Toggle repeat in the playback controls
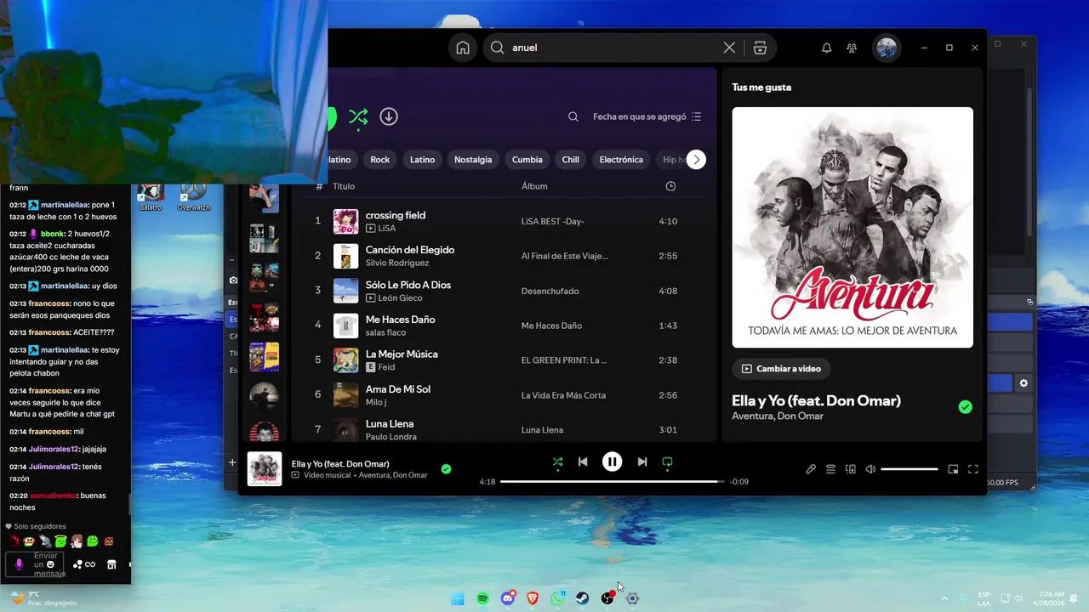 coord(667,462)
